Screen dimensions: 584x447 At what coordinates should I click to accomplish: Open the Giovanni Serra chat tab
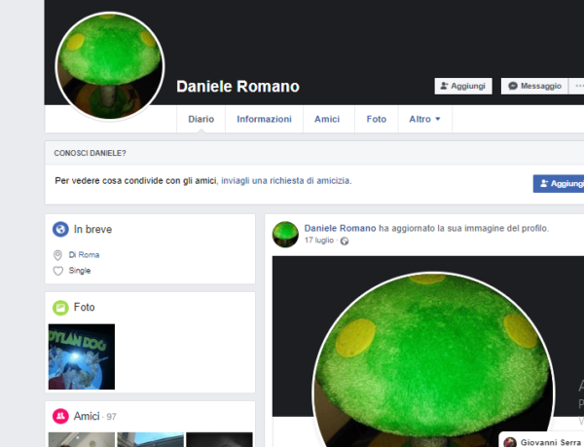tap(545, 441)
